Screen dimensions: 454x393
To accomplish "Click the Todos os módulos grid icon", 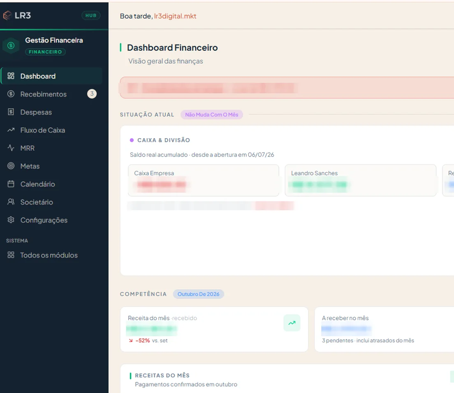I will click(11, 254).
